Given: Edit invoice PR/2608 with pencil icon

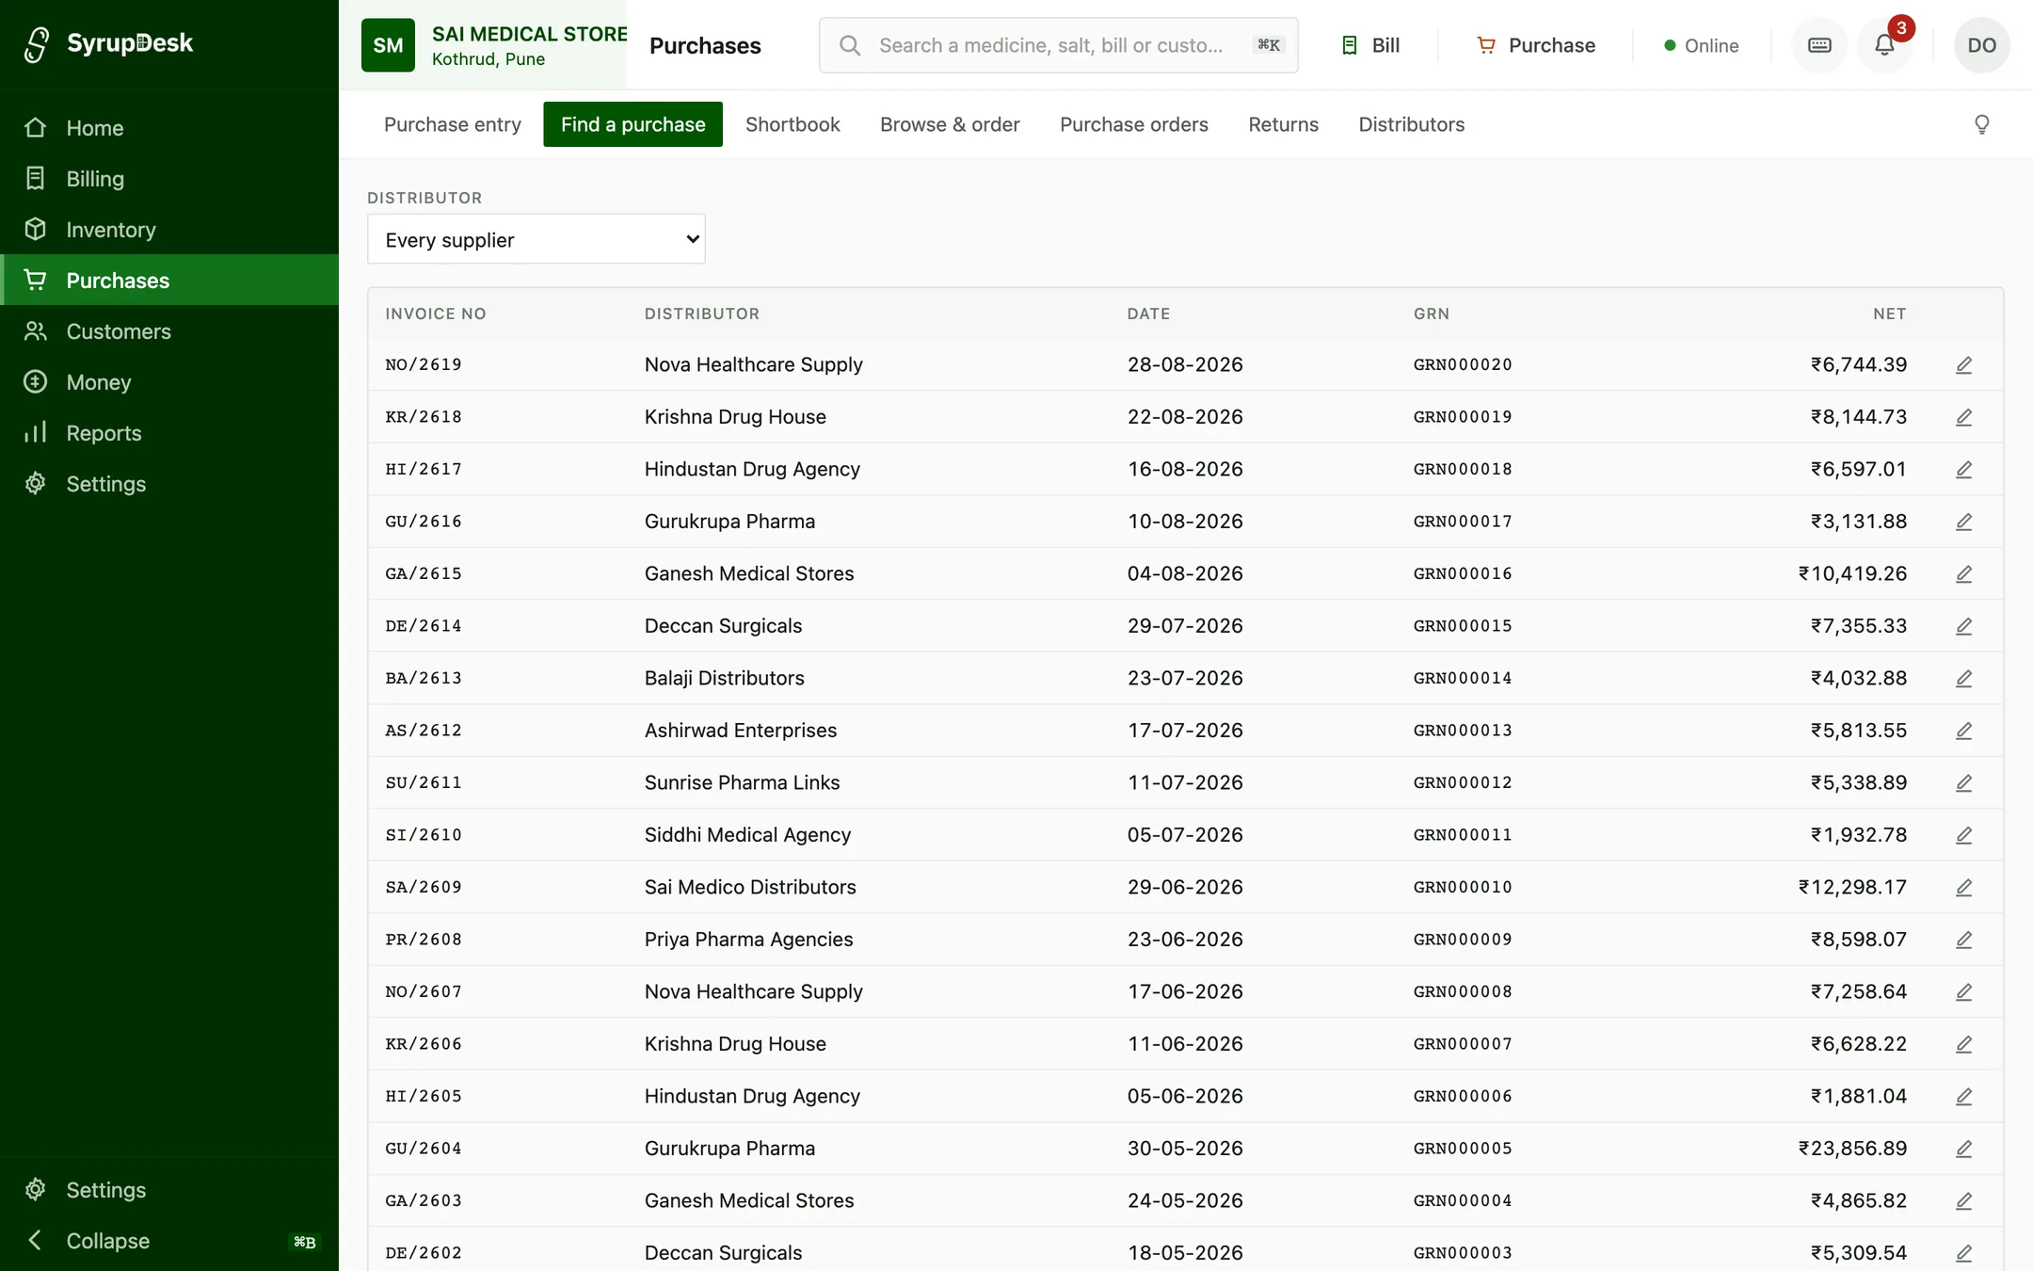Looking at the screenshot, I should 1963,940.
